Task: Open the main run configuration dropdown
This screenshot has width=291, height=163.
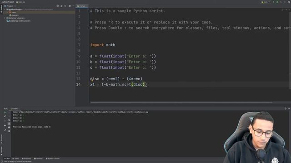Action: coord(266,2)
